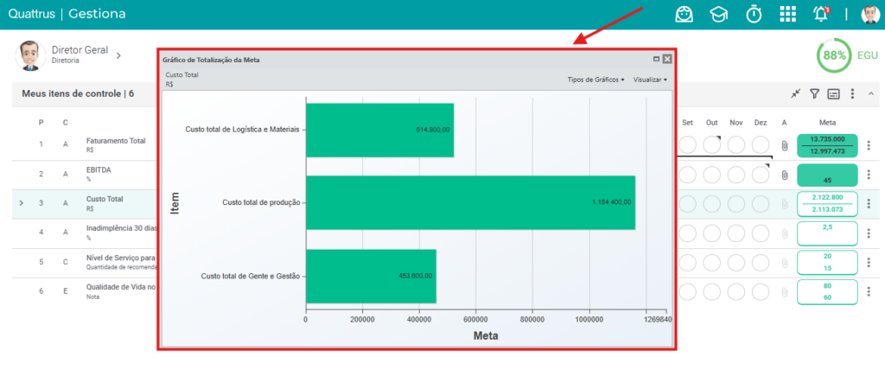Click Faturamento Total attachment paperclip icon
The height and width of the screenshot is (370, 885).
pyautogui.click(x=785, y=146)
